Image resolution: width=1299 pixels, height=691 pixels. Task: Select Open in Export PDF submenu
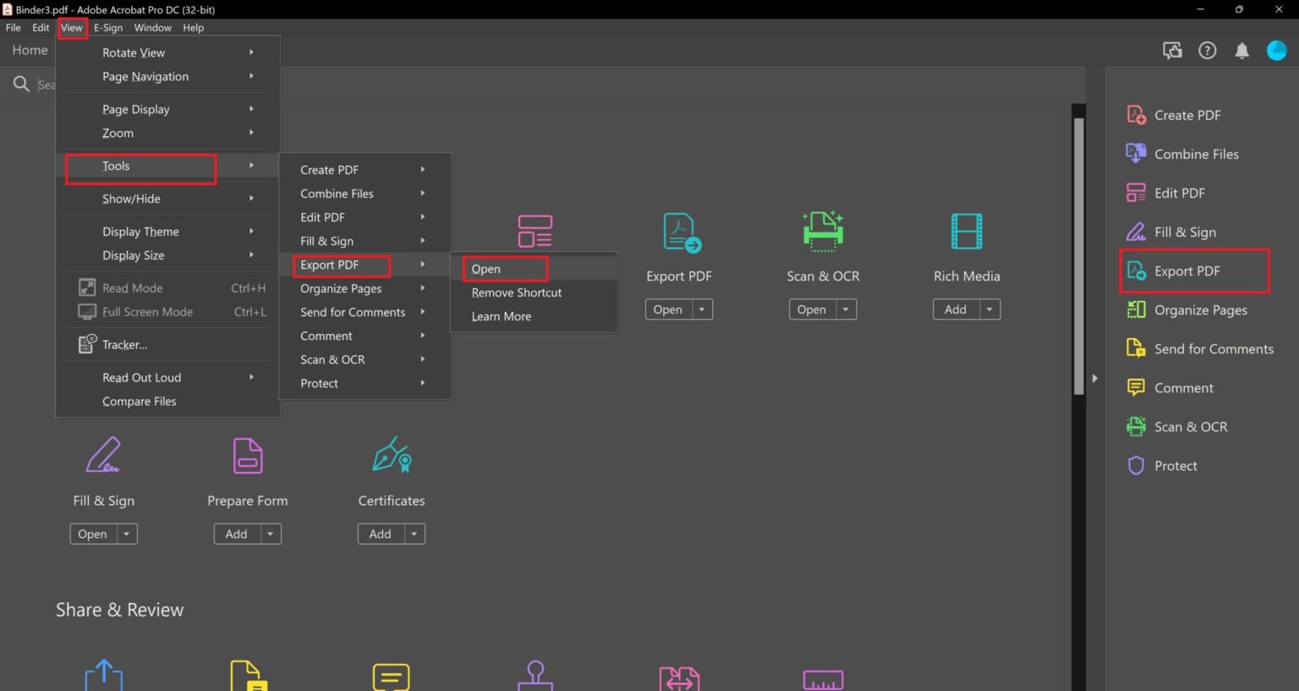486,269
